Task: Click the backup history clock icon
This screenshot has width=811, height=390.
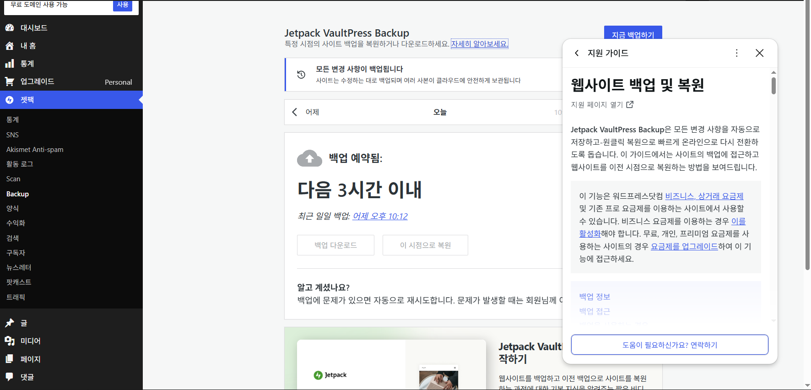Action: click(301, 75)
